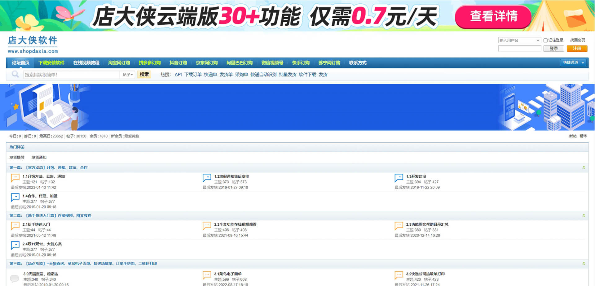Click the 1.3开发建议 forum icon
Viewport: 595px width, 286px height.
tap(399, 178)
